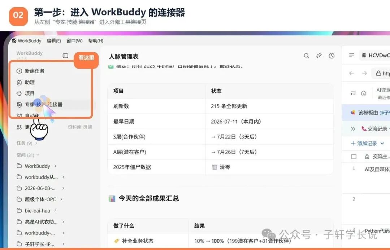Expand the WorkBuddy folder chevron
The image size is (390, 250).
[55, 166]
